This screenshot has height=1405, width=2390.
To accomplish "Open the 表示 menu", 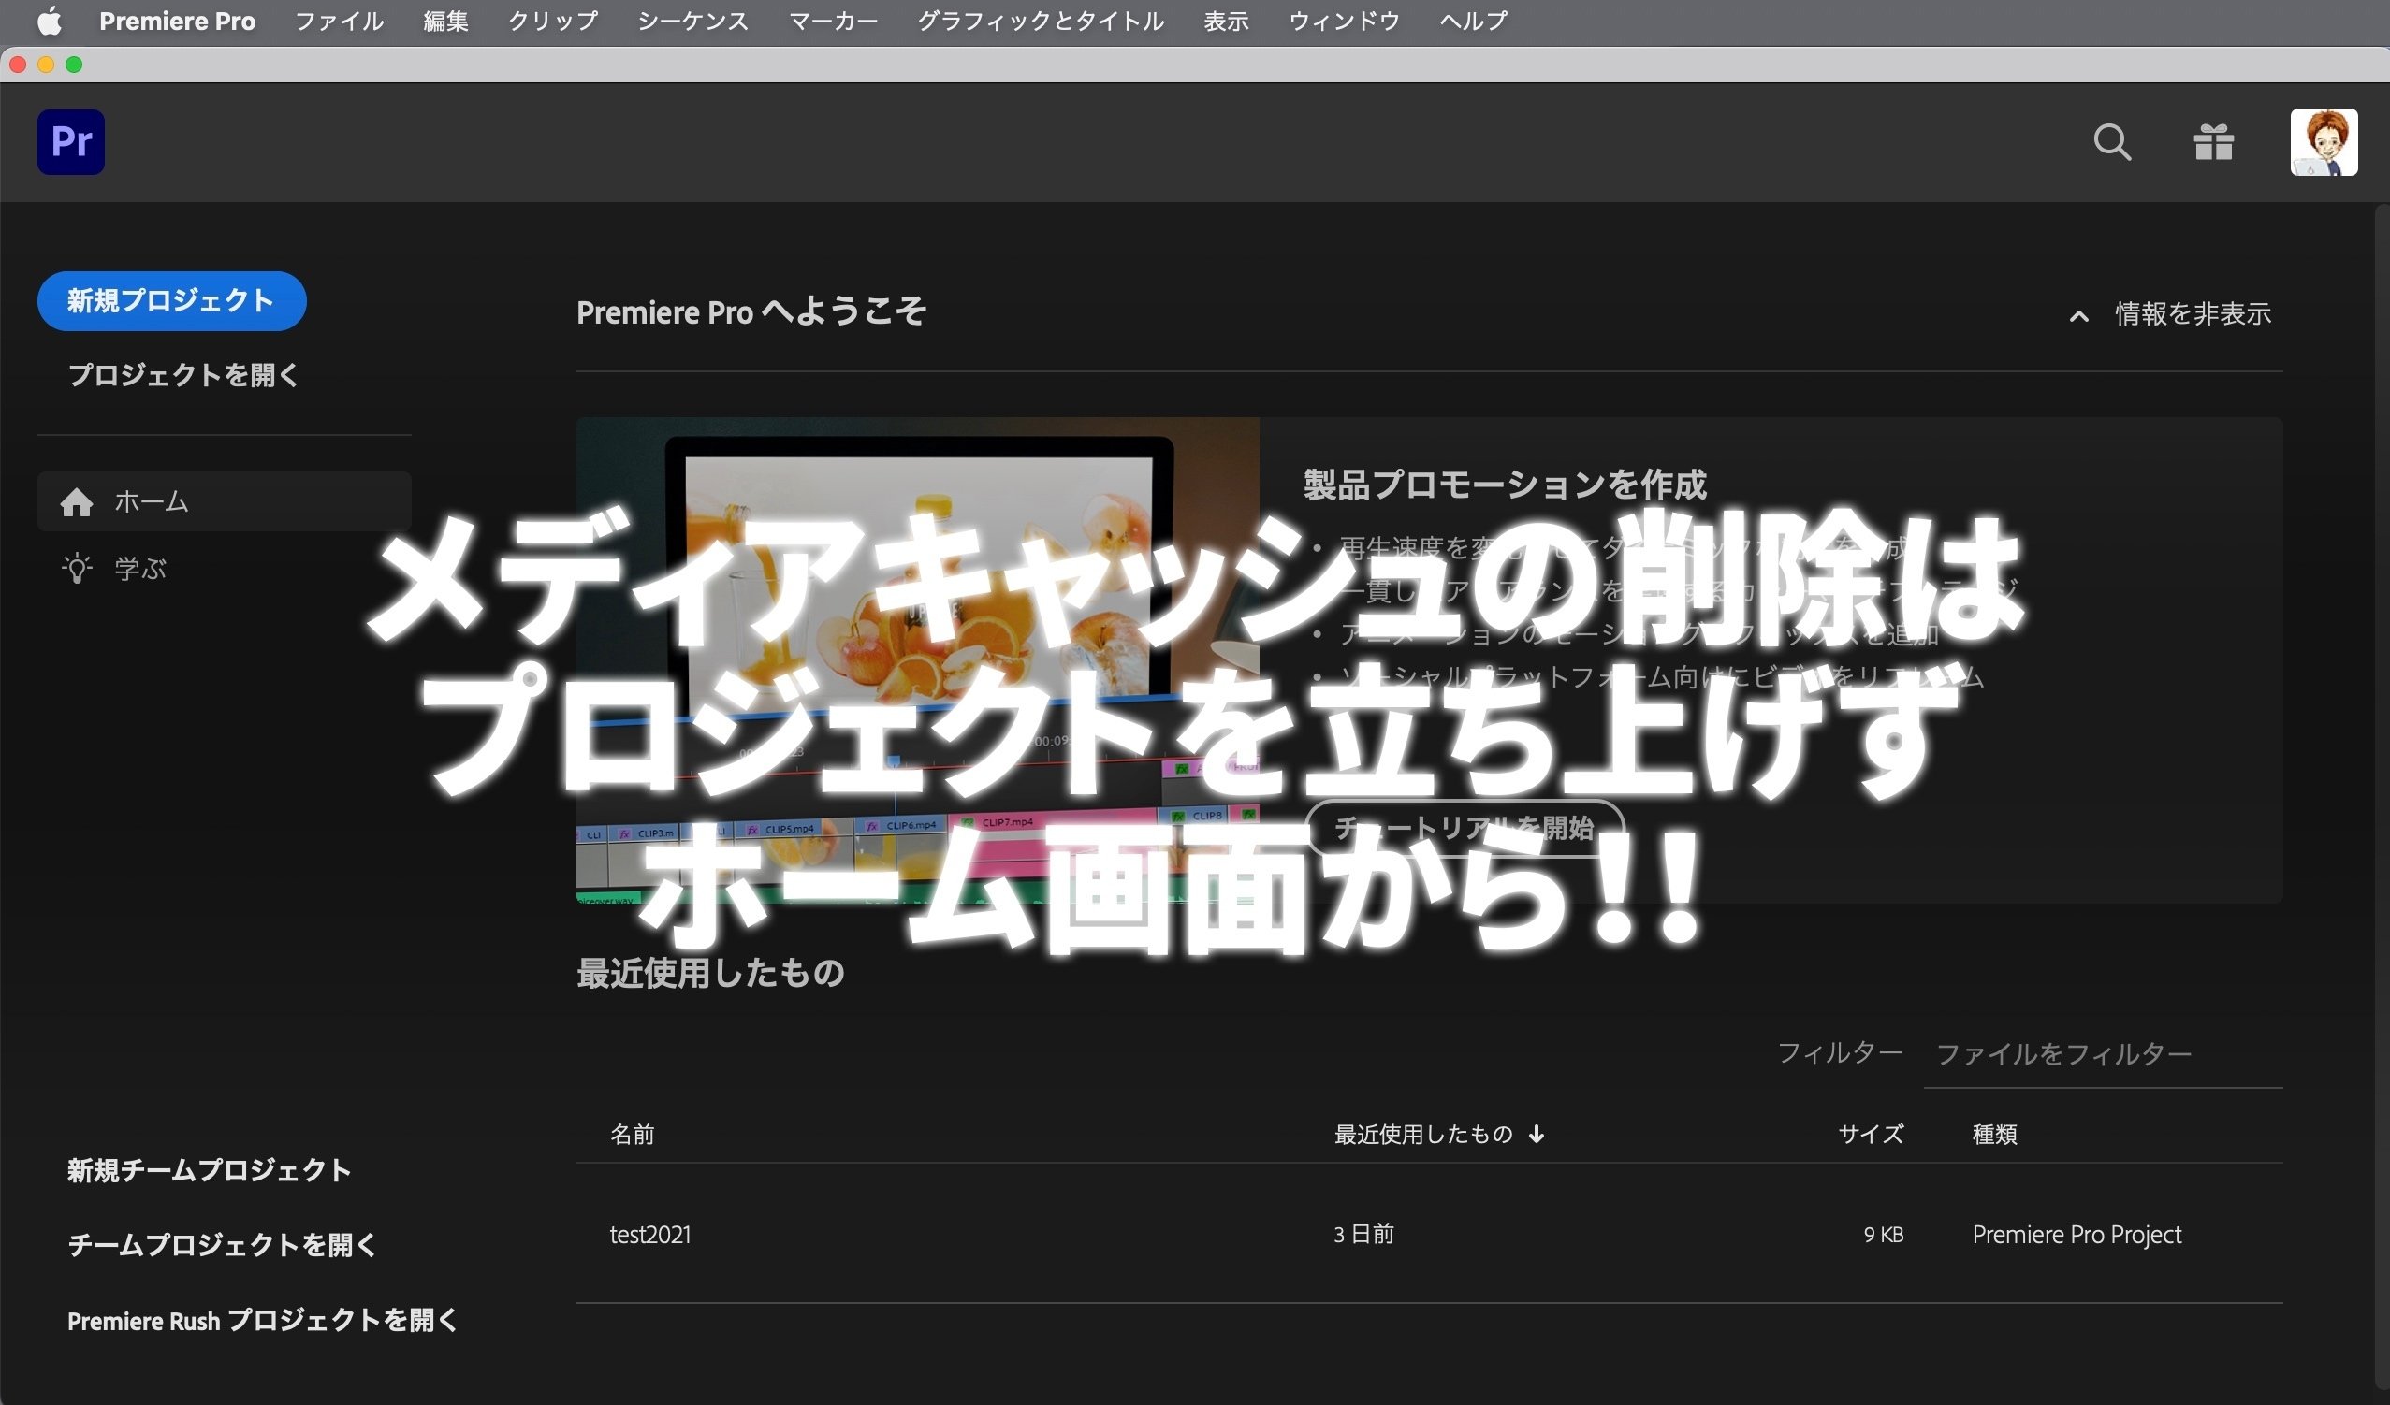I will (1226, 21).
